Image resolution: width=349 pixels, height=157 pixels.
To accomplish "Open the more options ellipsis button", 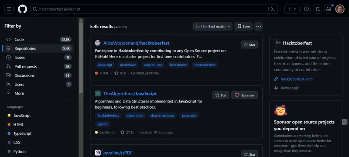I will (258, 27).
